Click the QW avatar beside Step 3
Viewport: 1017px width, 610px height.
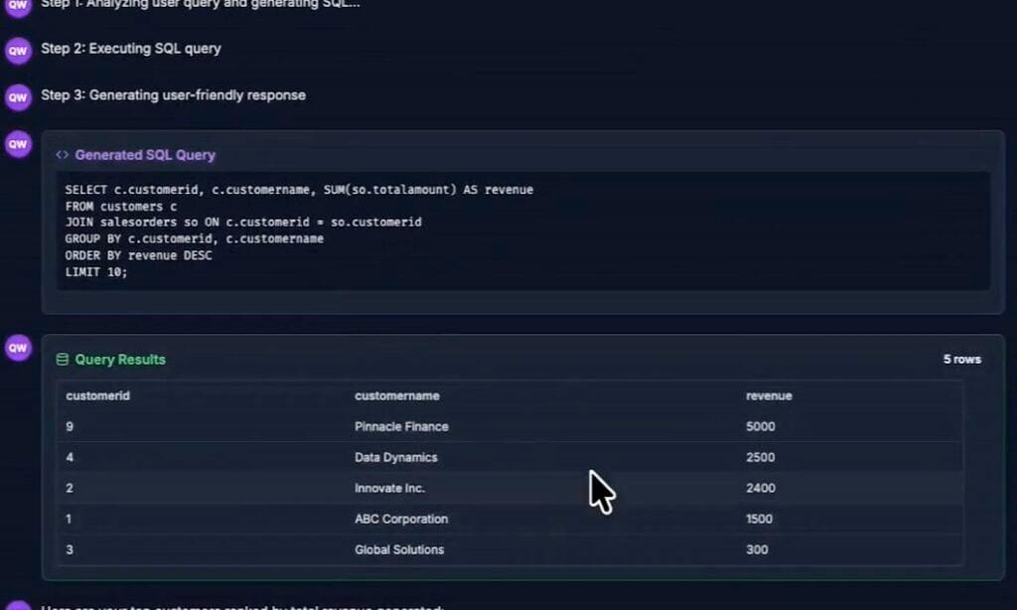click(x=18, y=97)
